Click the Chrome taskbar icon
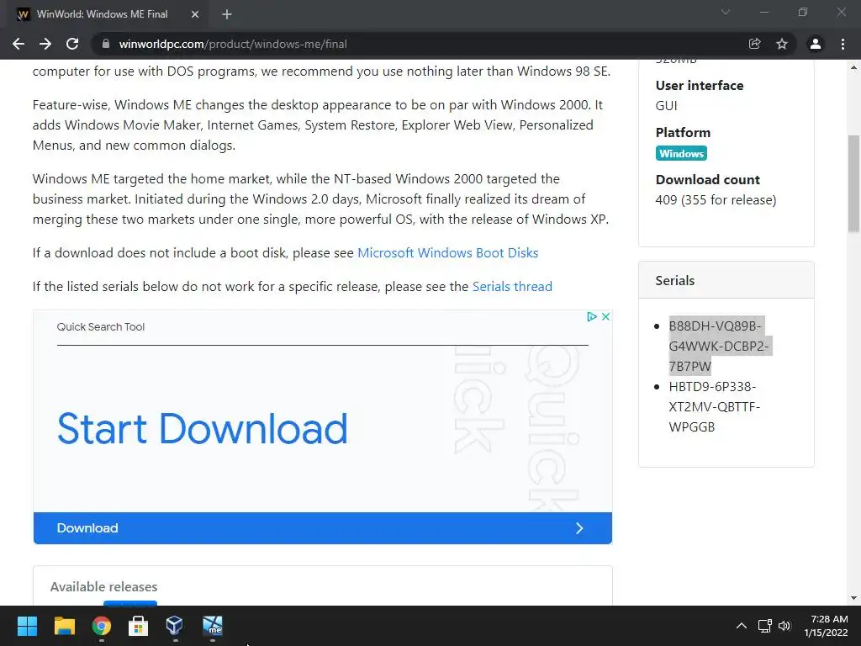 (102, 626)
